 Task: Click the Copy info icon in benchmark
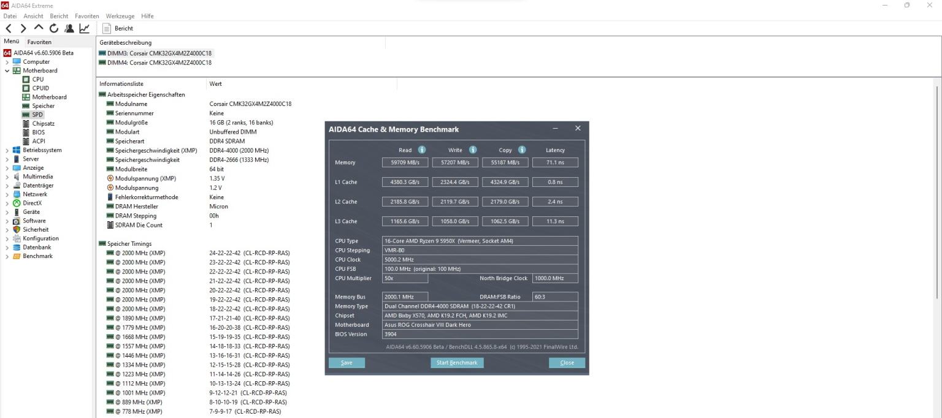522,150
